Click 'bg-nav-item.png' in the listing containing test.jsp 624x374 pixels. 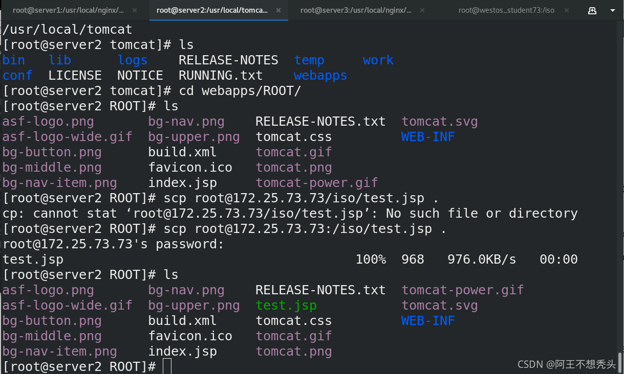click(x=60, y=352)
